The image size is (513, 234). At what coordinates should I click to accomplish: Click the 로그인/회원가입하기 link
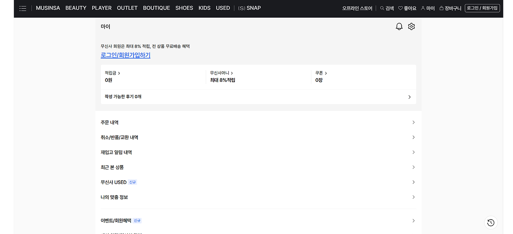click(x=125, y=55)
